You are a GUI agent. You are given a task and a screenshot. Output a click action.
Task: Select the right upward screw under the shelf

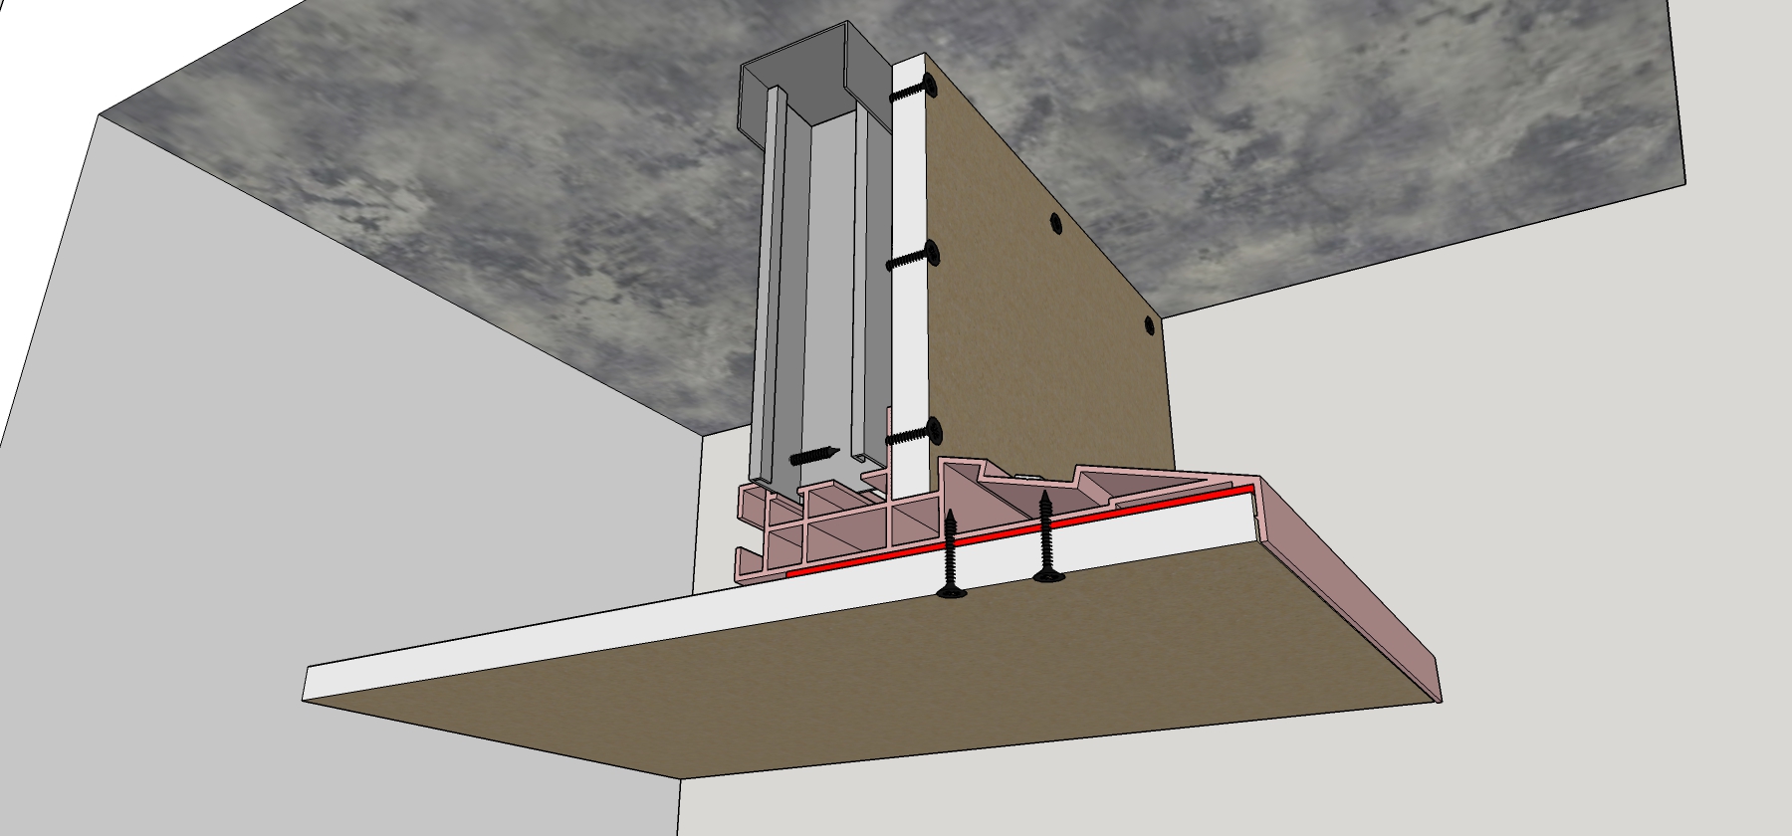1045,537
